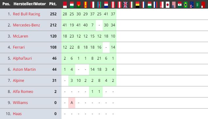Click the AlphaTauri link

pyautogui.click(x=22, y=58)
